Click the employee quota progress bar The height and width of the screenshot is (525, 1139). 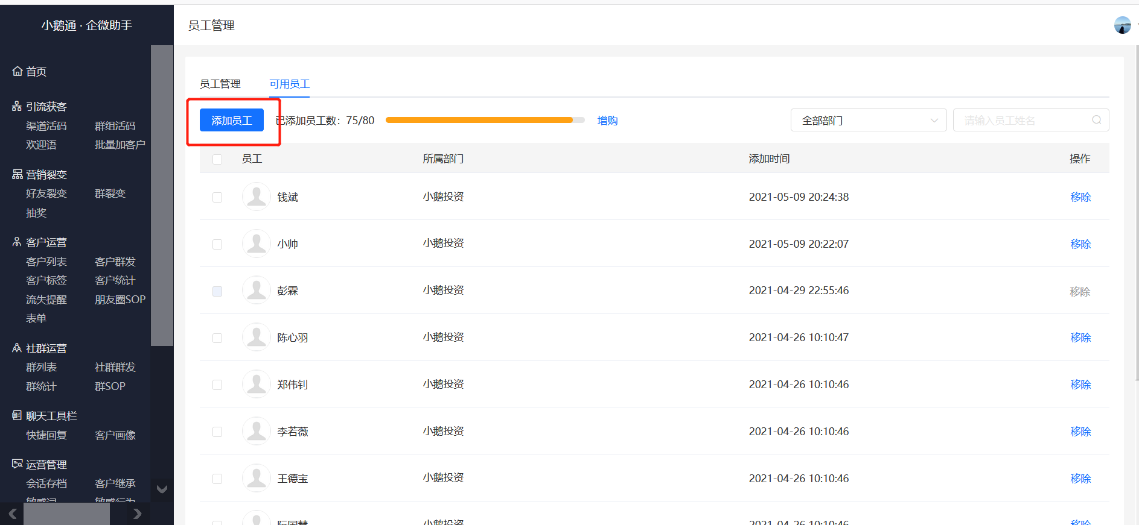point(485,120)
